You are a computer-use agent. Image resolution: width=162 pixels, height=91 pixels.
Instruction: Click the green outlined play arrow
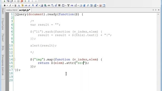click(x=25, y=1)
